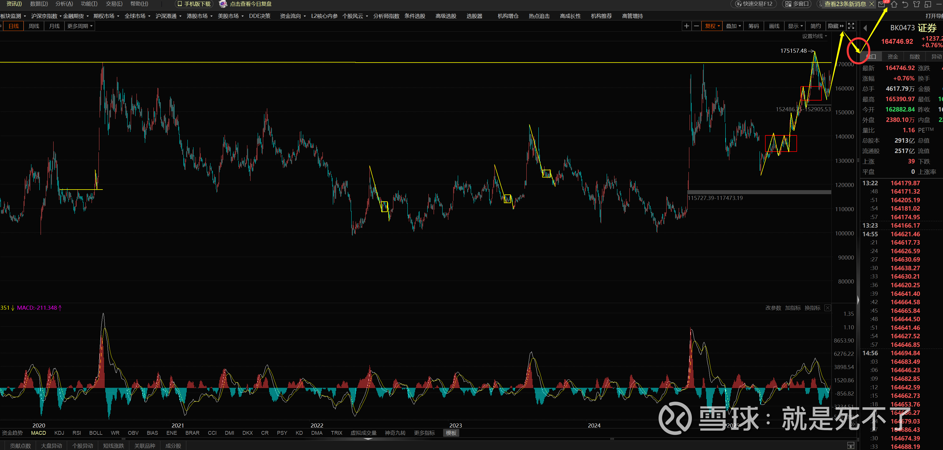This screenshot has width=943, height=450.
Task: Click the zoom-in plus chart button
Action: click(x=686, y=26)
